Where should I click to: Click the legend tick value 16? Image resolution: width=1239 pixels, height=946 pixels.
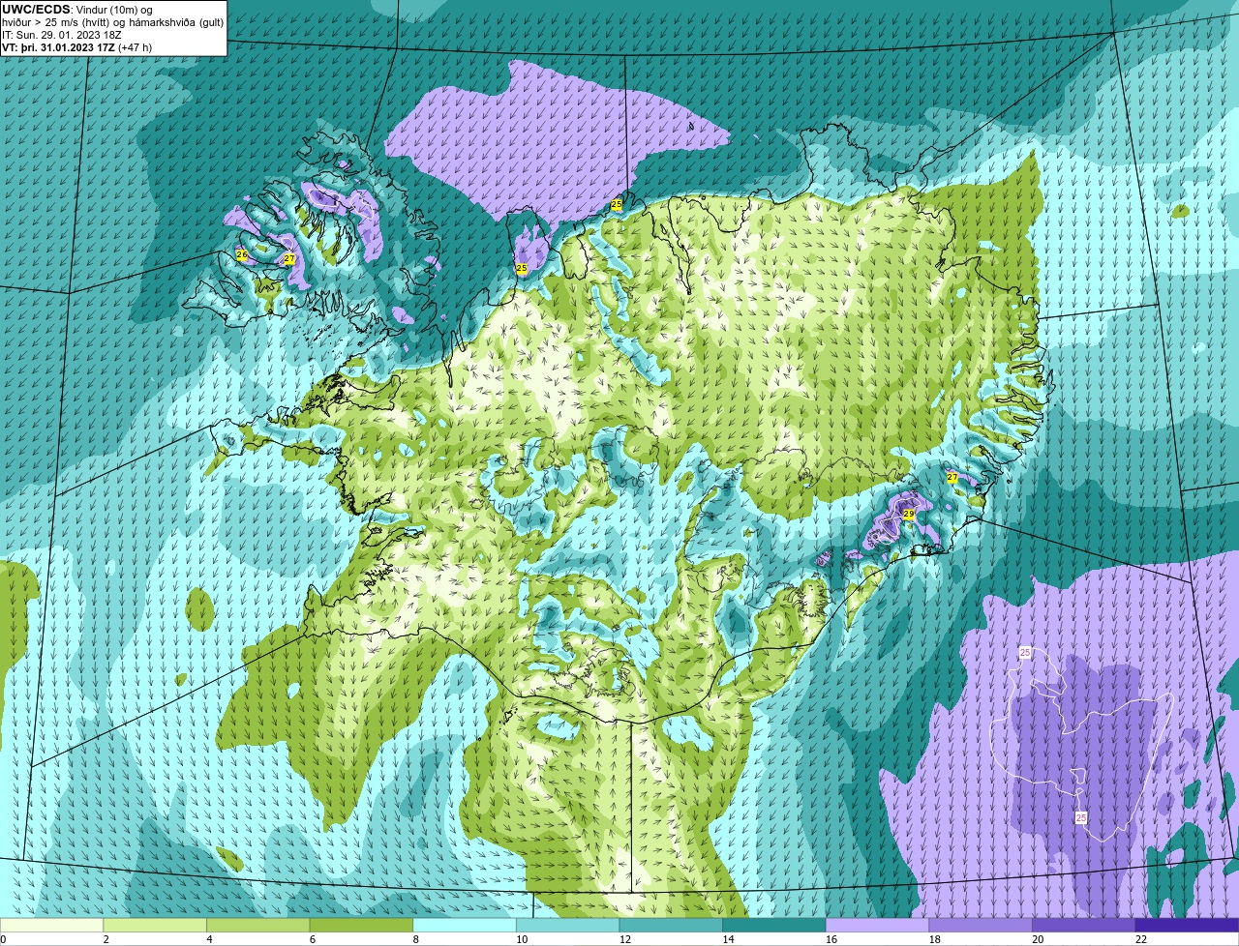click(831, 939)
